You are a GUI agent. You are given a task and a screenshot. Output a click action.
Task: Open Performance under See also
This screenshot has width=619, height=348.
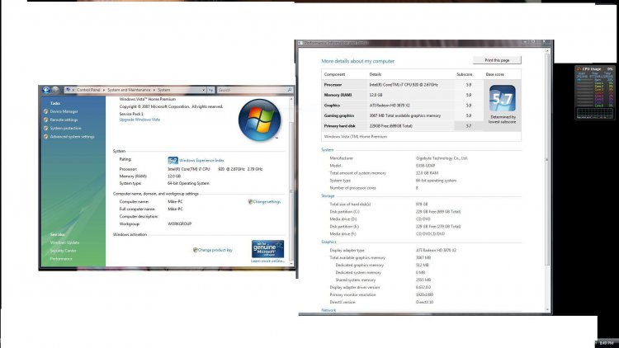[61, 259]
